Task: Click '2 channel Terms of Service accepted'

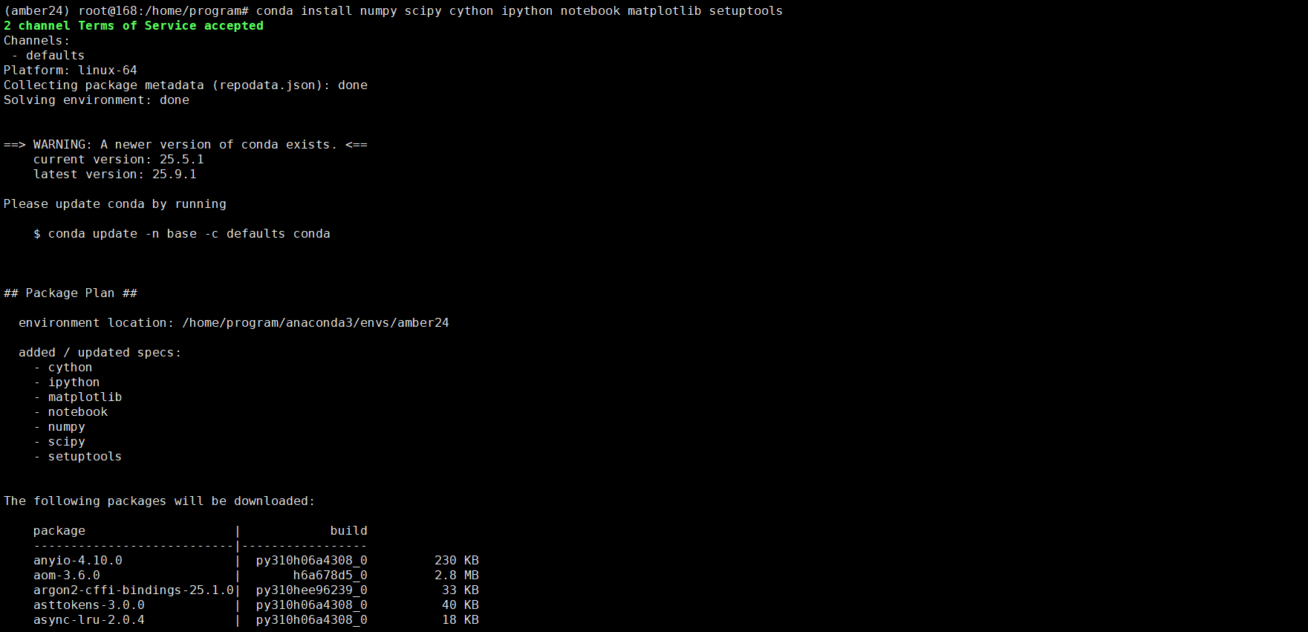Action: pyautogui.click(x=134, y=26)
